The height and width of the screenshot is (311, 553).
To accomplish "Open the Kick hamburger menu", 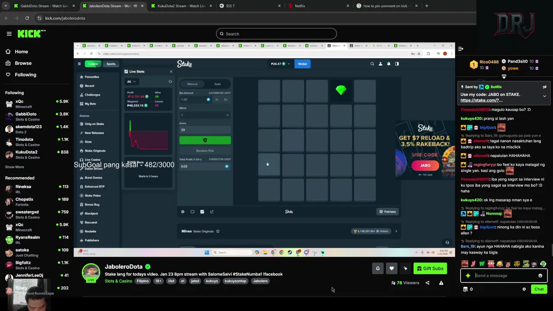I will [9, 34].
